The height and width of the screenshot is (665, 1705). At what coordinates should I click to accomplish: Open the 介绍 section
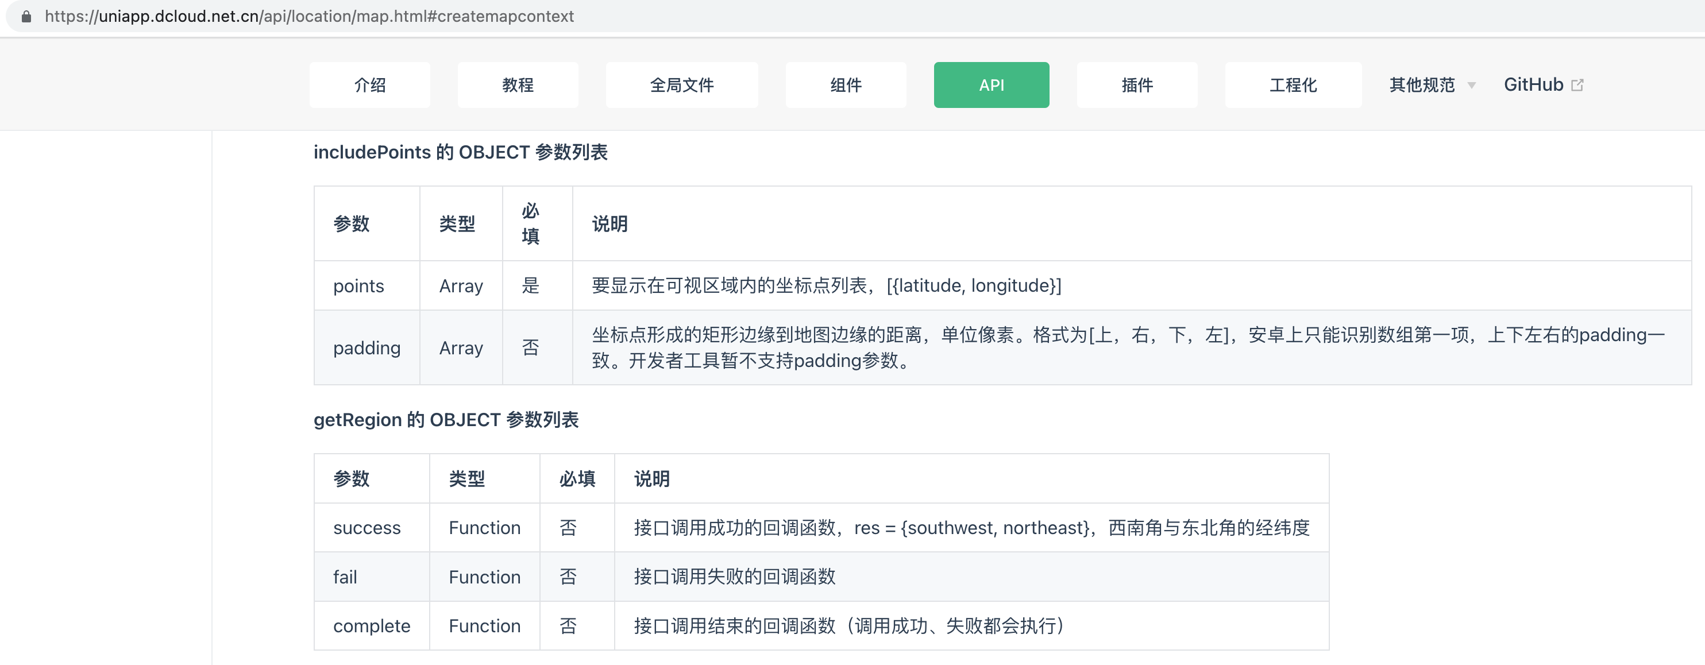point(369,84)
